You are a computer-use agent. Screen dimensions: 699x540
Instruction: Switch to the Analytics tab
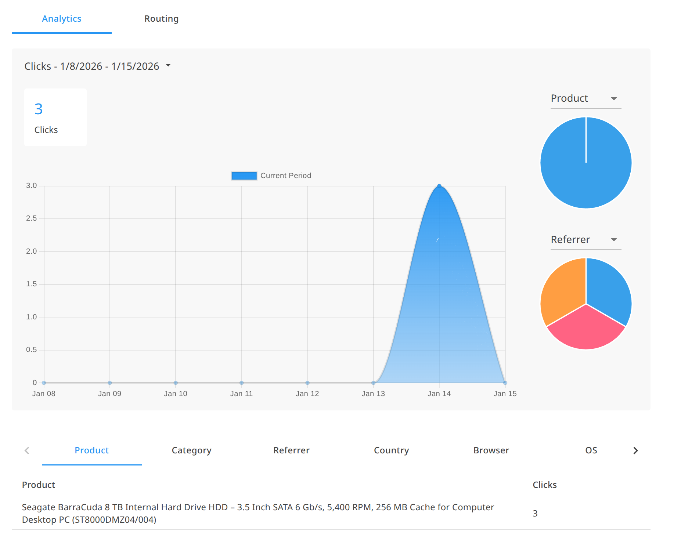[61, 18]
